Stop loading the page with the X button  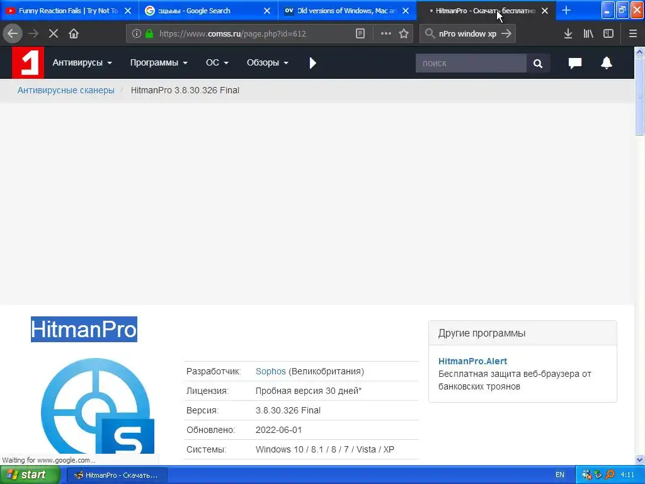54,34
